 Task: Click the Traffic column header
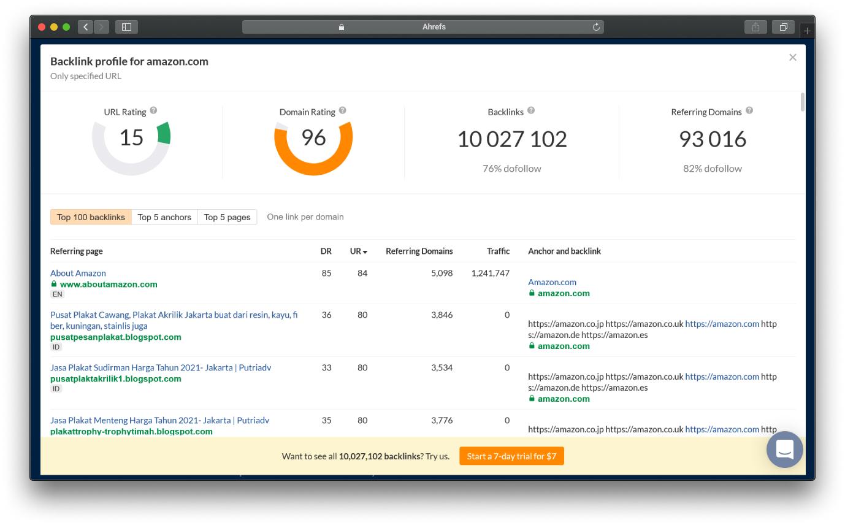pos(498,251)
